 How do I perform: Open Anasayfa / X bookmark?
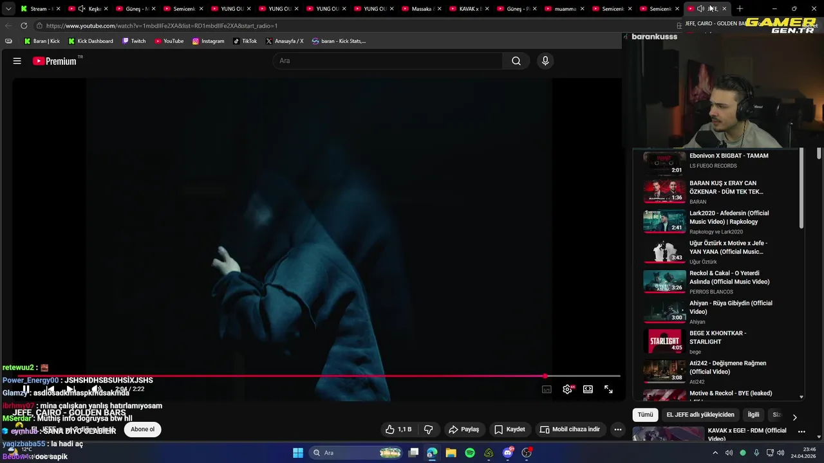(x=284, y=41)
